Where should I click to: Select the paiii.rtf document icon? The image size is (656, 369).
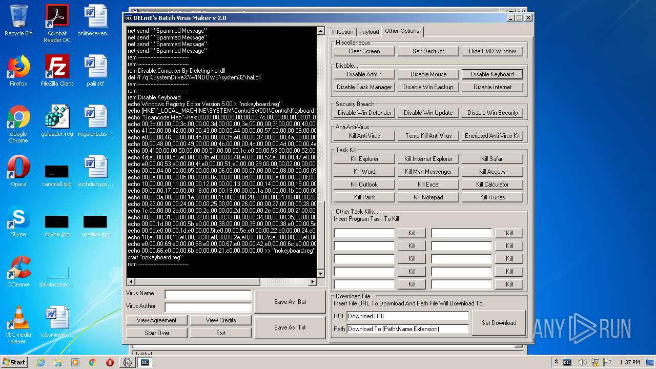[95, 71]
